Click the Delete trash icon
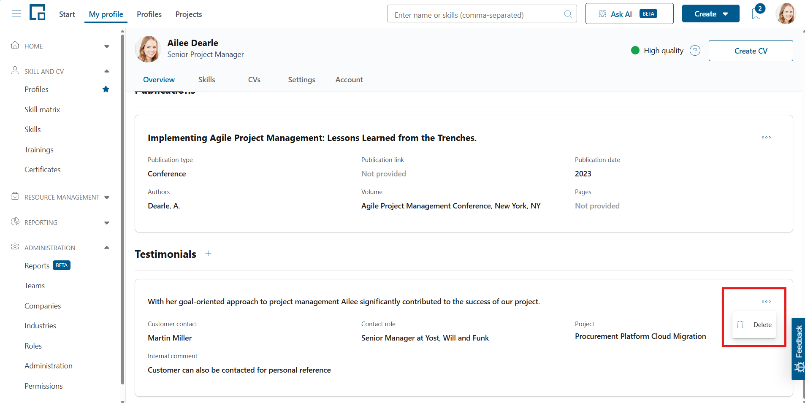Image resolution: width=805 pixels, height=403 pixels. point(740,325)
